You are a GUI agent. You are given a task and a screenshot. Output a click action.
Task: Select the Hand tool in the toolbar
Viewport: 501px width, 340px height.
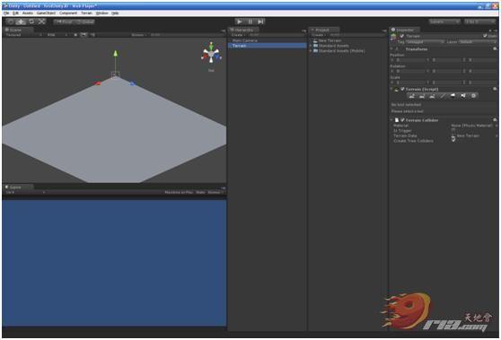click(11, 22)
